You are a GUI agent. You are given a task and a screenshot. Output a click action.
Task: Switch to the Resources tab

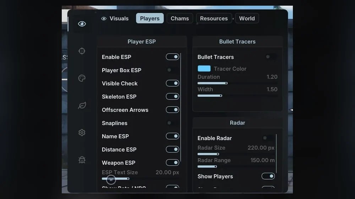pos(214,18)
